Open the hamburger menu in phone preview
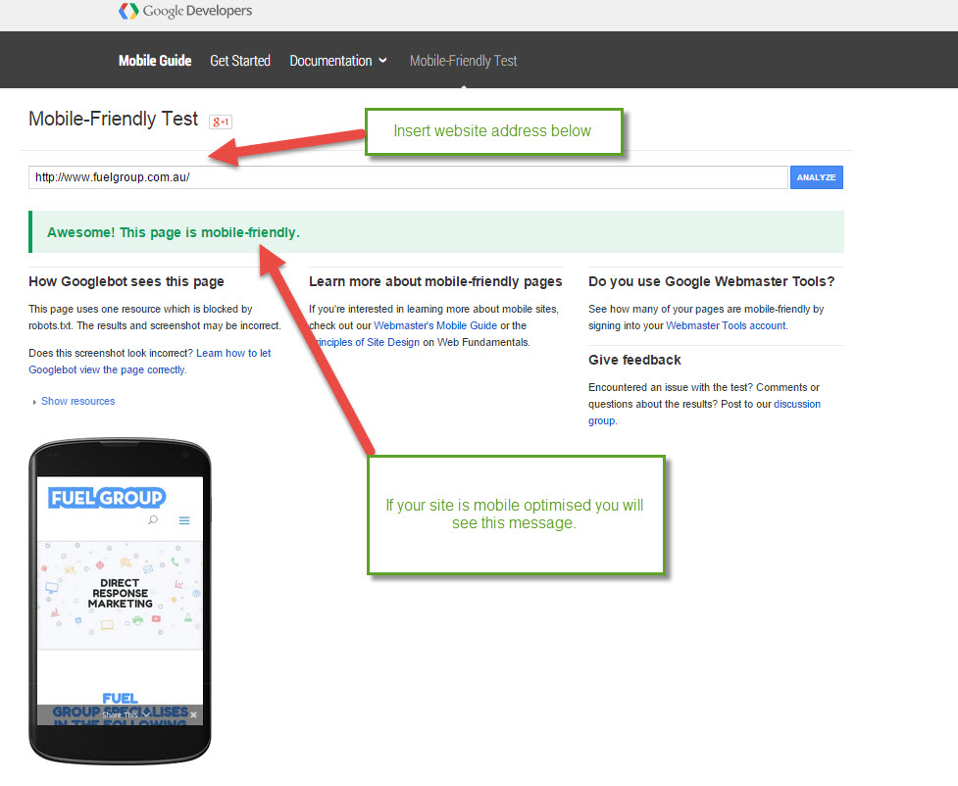The width and height of the screenshot is (958, 786). (184, 520)
